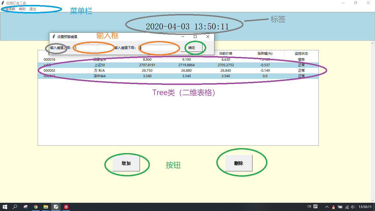This screenshot has height=211, width=375.
Task: Click the 2707.8191 price cell
Action: click(147, 65)
